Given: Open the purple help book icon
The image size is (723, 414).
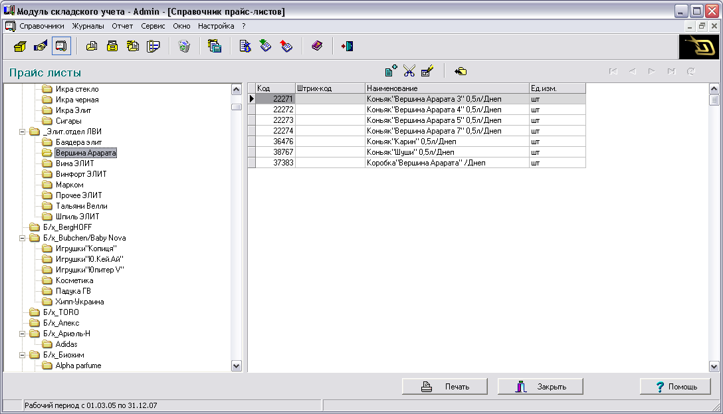Looking at the screenshot, I should click(317, 46).
